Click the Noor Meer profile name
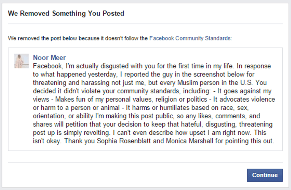This screenshot has height=190, width=291. 49,58
